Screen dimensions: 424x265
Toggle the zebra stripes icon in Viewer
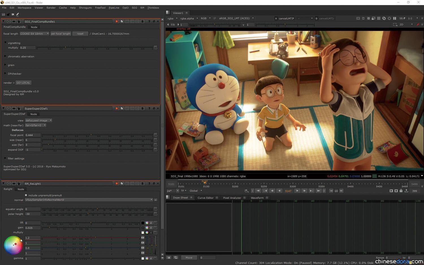tap(368, 18)
